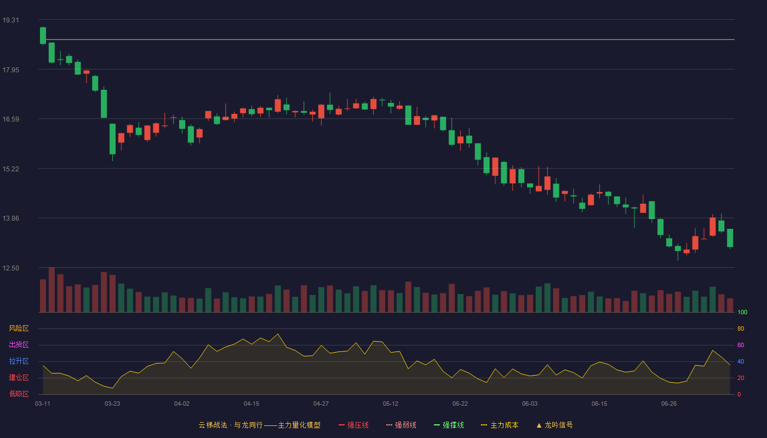Screen dimensions: 767x438
Task: Click the pink dotted 强弱线 marker
Action: point(389,425)
